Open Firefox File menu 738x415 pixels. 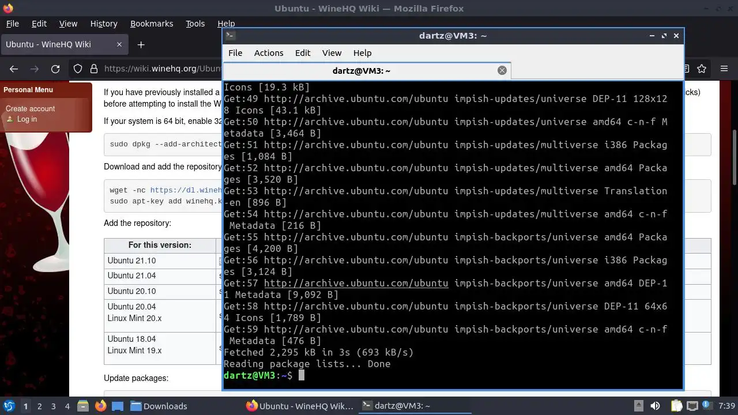coord(12,24)
